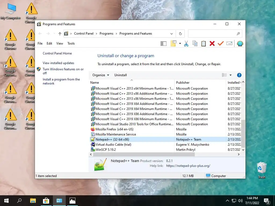Image resolution: width=275 pixels, height=206 pixels.
Task: Expand chevron after Programs breadcrumb
Action: click(116, 34)
